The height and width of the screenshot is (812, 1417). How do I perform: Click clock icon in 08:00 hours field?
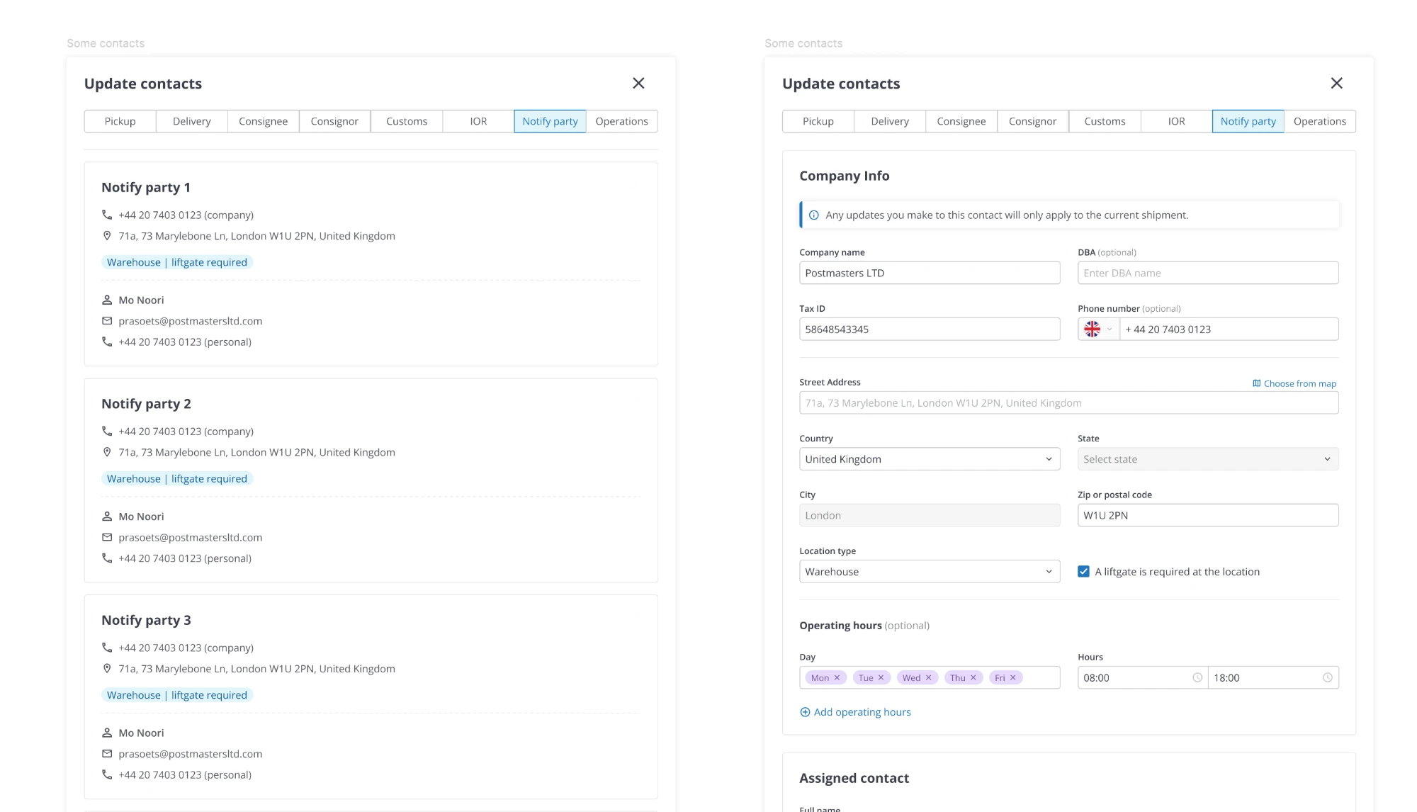1197,677
